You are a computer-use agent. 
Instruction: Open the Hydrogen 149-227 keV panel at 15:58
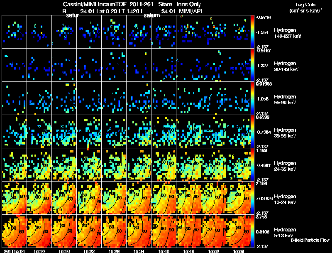238,32
